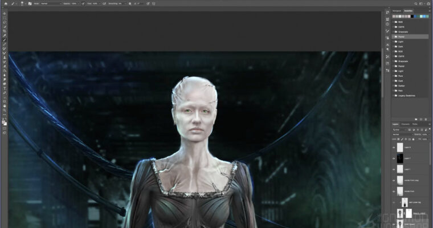Open the layer filter Kind dropdown
Screen dimensions: 433x228
(399, 129)
